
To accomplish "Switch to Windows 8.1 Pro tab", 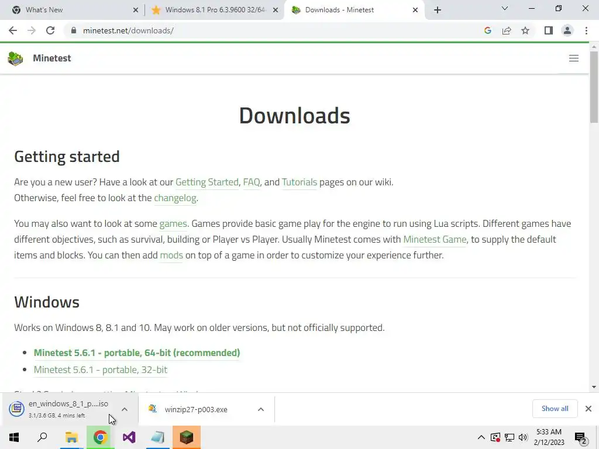I will point(215,10).
